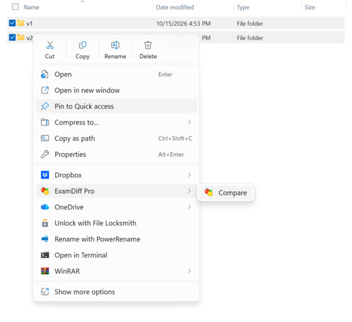The width and height of the screenshot is (352, 322).
Task: Click Show more options
Action: click(116, 292)
